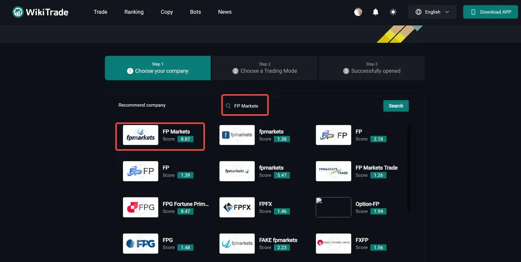Click FPG Fortune Prim... company name
This screenshot has height=262, width=521.
(x=186, y=204)
